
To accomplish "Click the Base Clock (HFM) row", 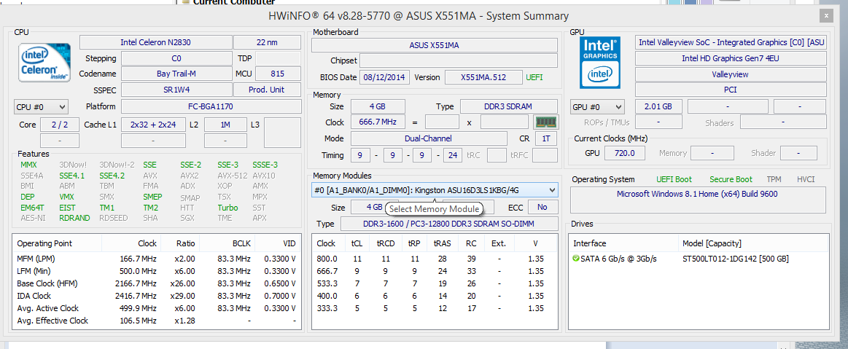I will pos(156,283).
